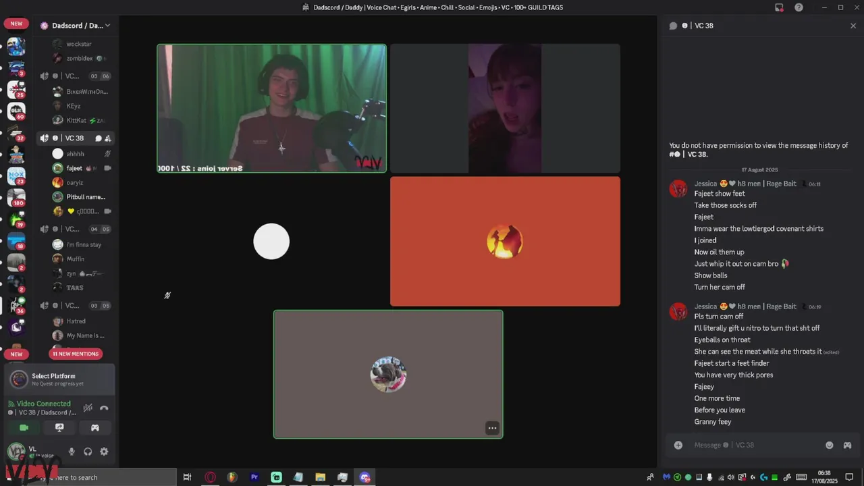Viewport: 864px width, 486px height.
Task: Select the server icon with 25 badge
Action: click(x=16, y=89)
